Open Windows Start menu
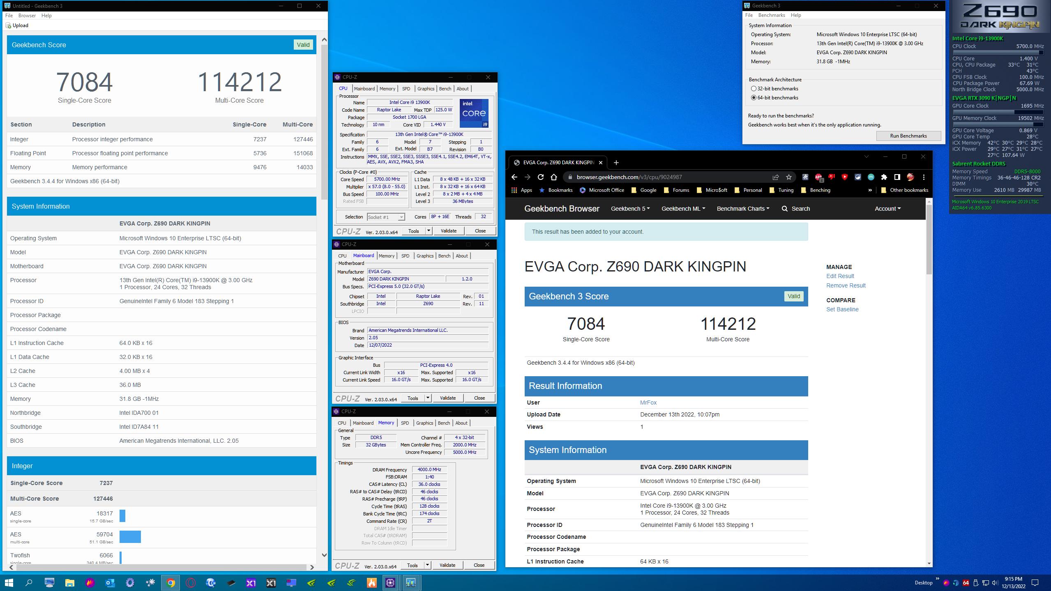Screen dimensions: 1051x591 tap(9, 583)
